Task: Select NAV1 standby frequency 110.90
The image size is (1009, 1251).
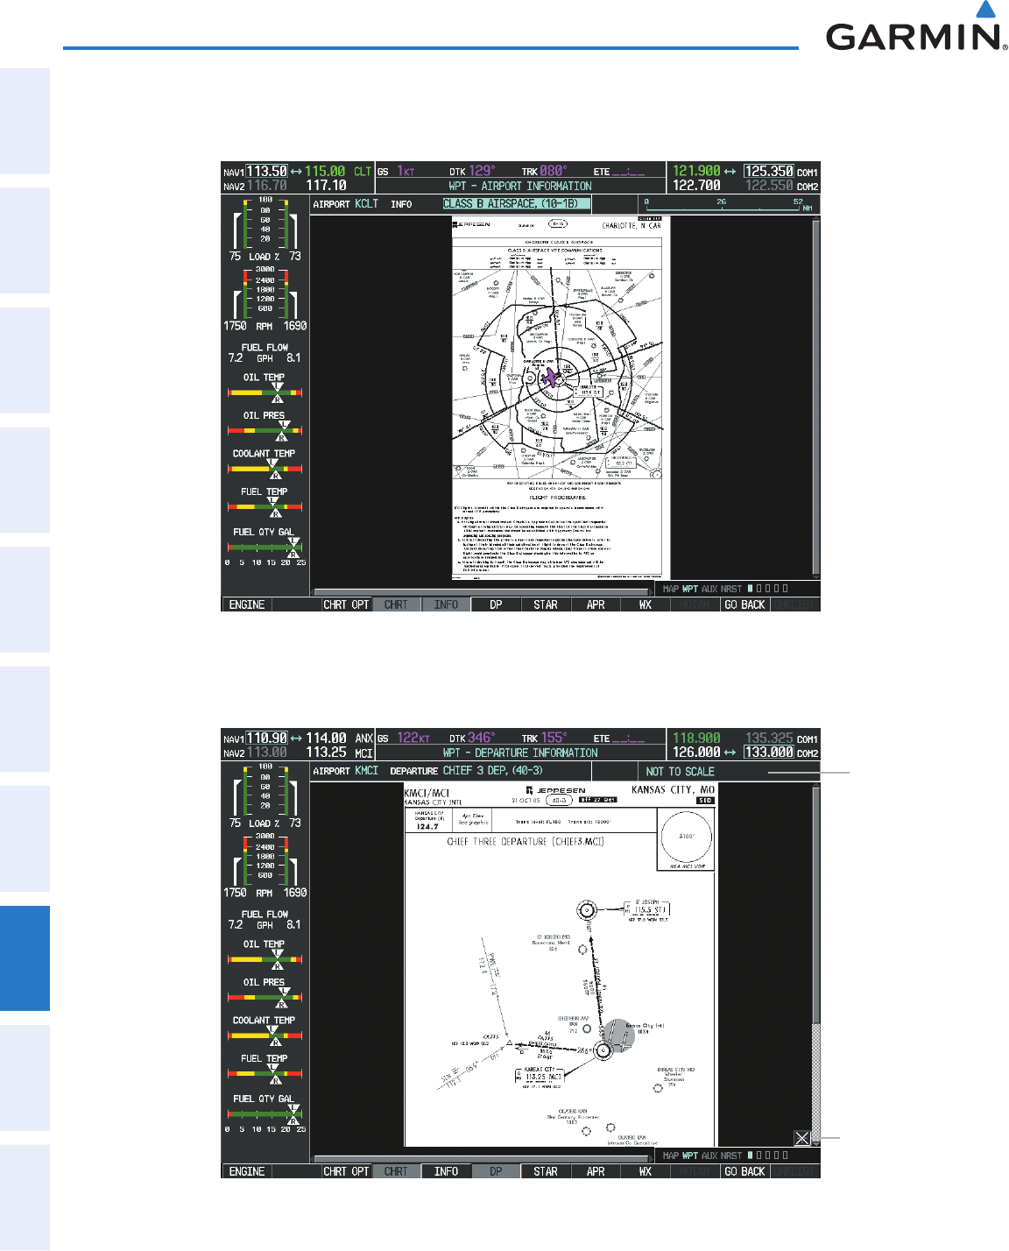Action: tap(266, 739)
